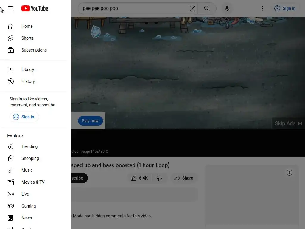Open the three-dot settings menu in header
This screenshot has height=229, width=305.
[262, 8]
